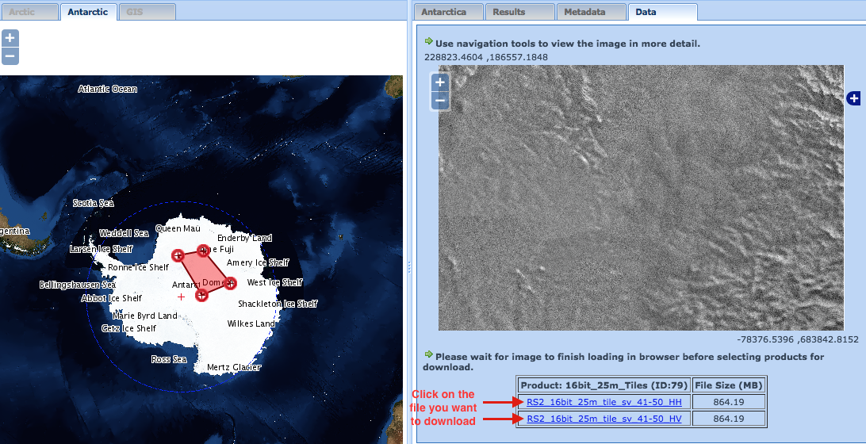Viewport: 866px width, 444px height.
Task: Switch to the Arctic map tab
Action: (x=29, y=12)
